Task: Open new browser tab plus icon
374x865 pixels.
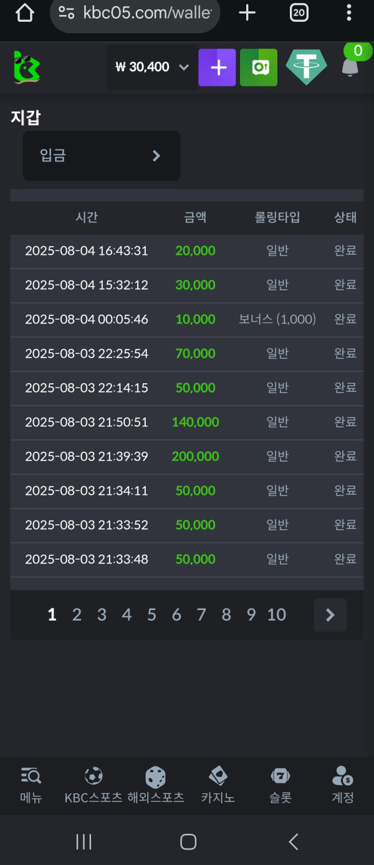Action: pos(247,12)
